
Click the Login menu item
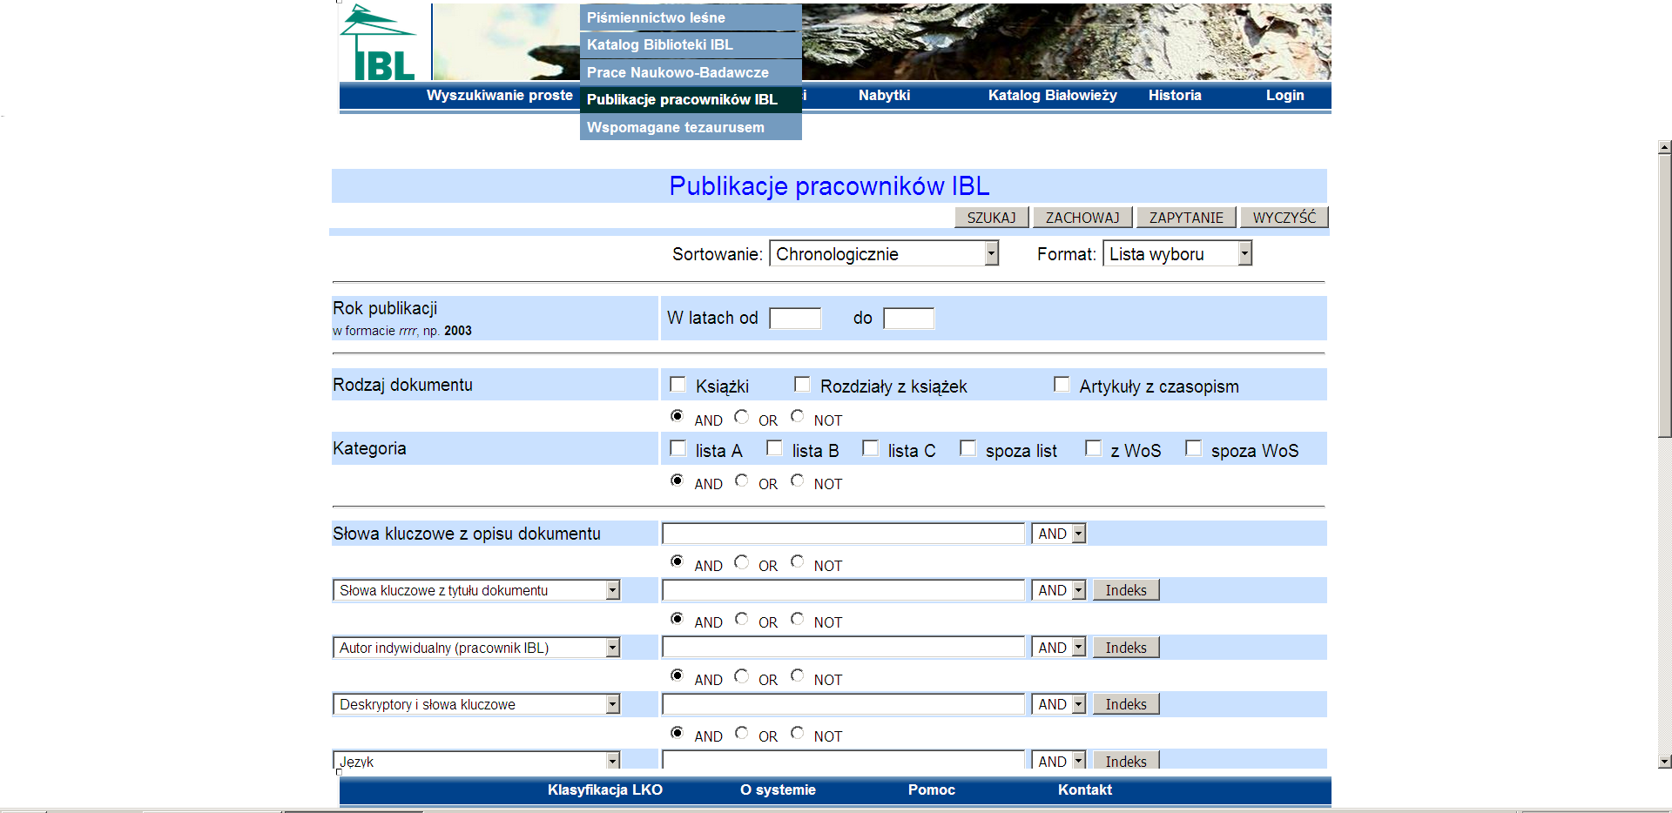point(1284,95)
